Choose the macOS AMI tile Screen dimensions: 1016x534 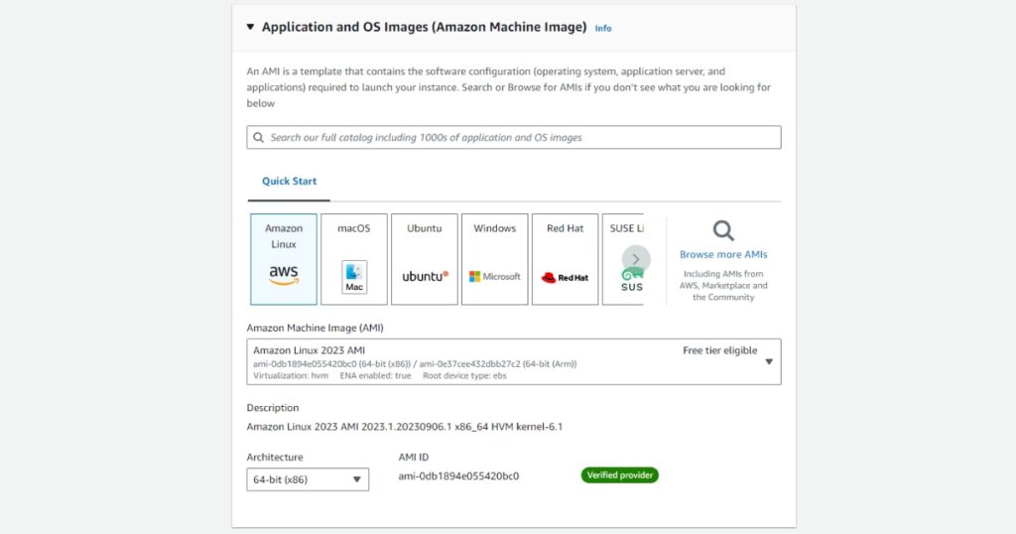tap(354, 259)
